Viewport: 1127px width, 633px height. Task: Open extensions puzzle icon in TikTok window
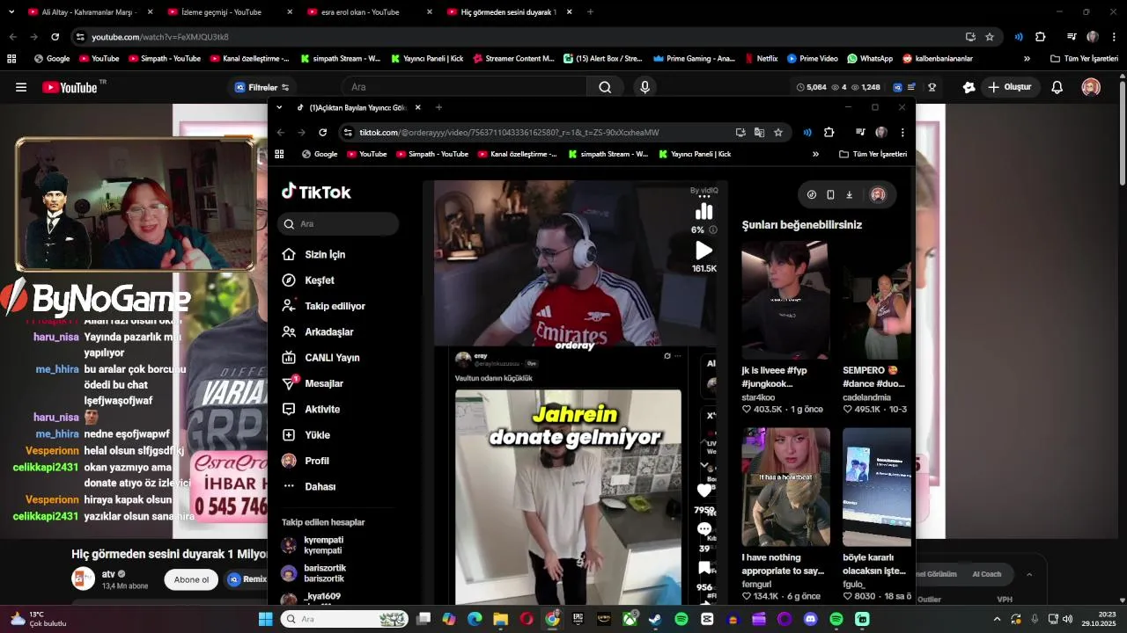829,133
